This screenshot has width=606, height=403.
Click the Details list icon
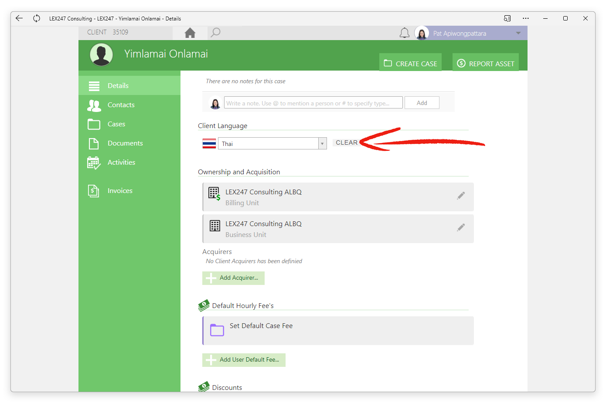coord(94,86)
